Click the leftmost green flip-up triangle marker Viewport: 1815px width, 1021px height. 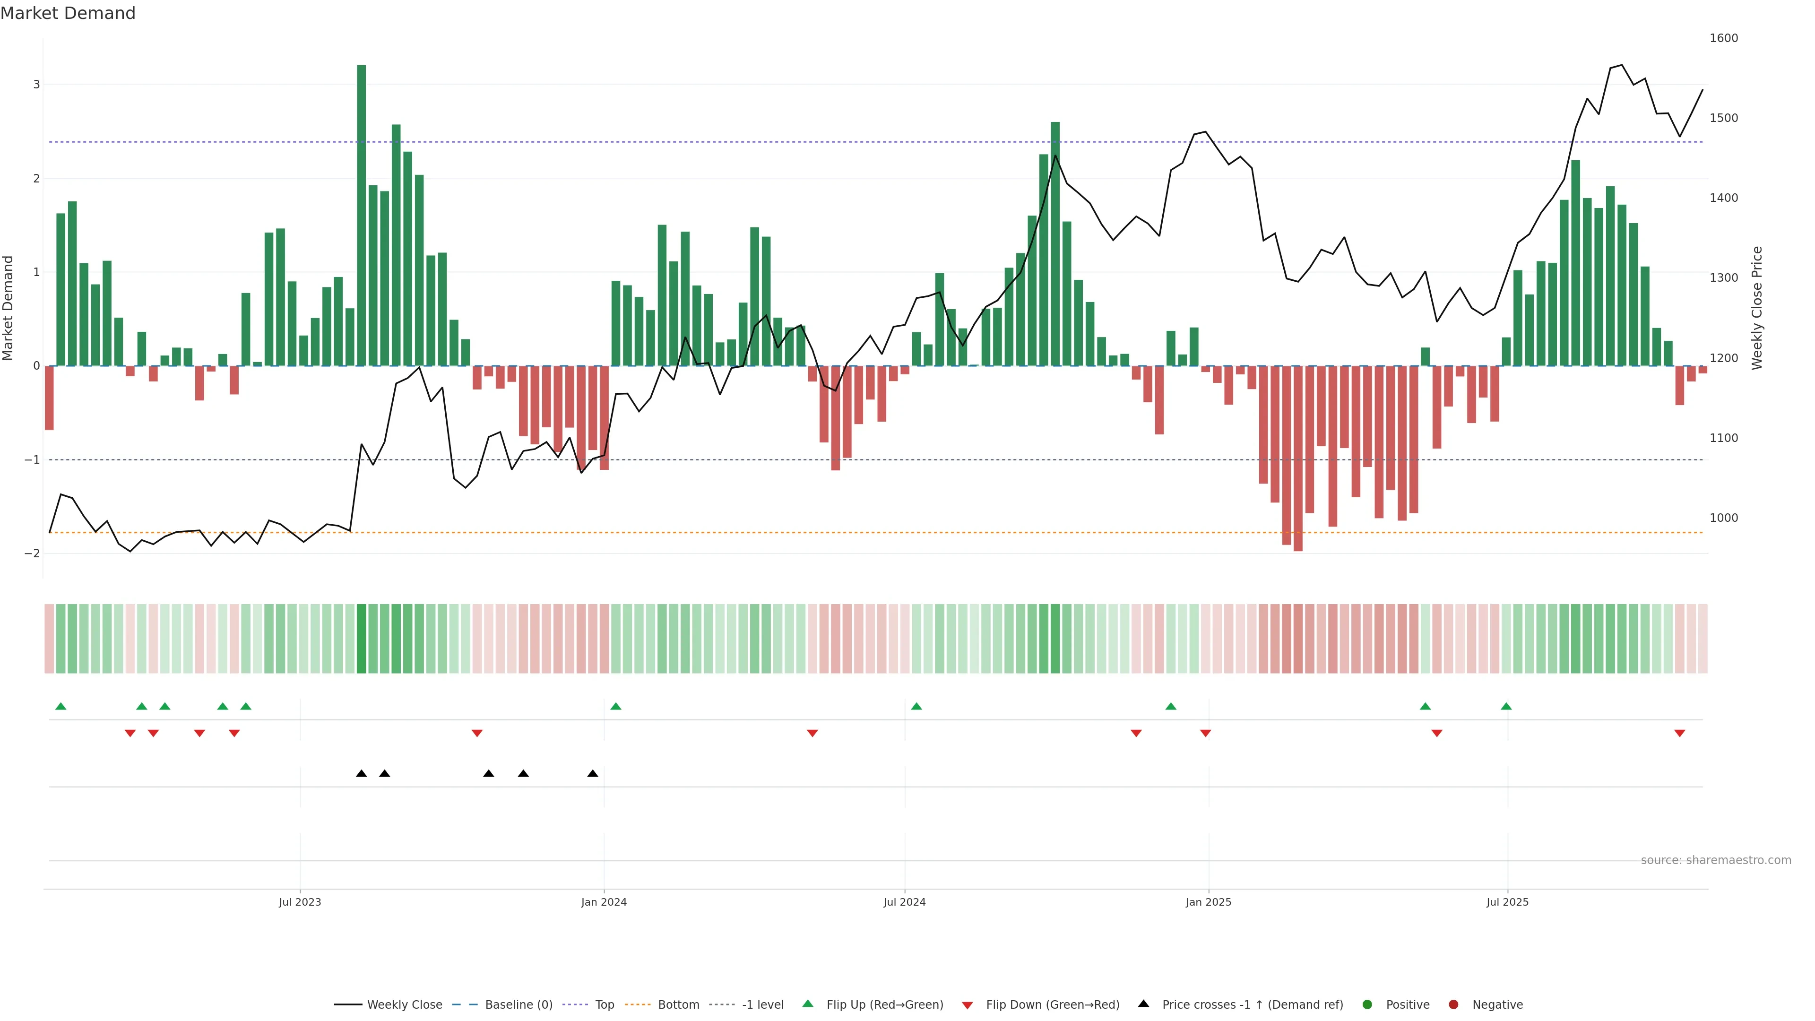[60, 706]
